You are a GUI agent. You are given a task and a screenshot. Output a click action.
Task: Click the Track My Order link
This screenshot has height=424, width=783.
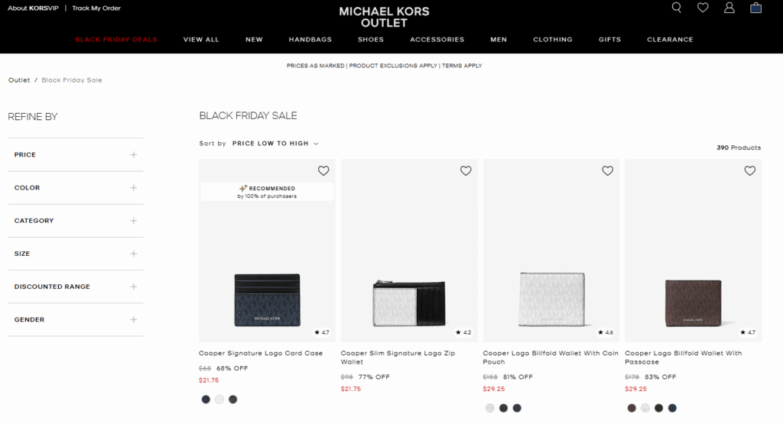click(x=96, y=8)
